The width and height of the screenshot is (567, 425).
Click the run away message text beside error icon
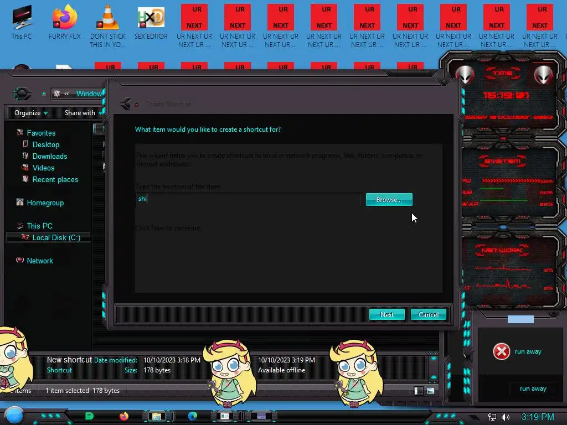click(x=528, y=351)
